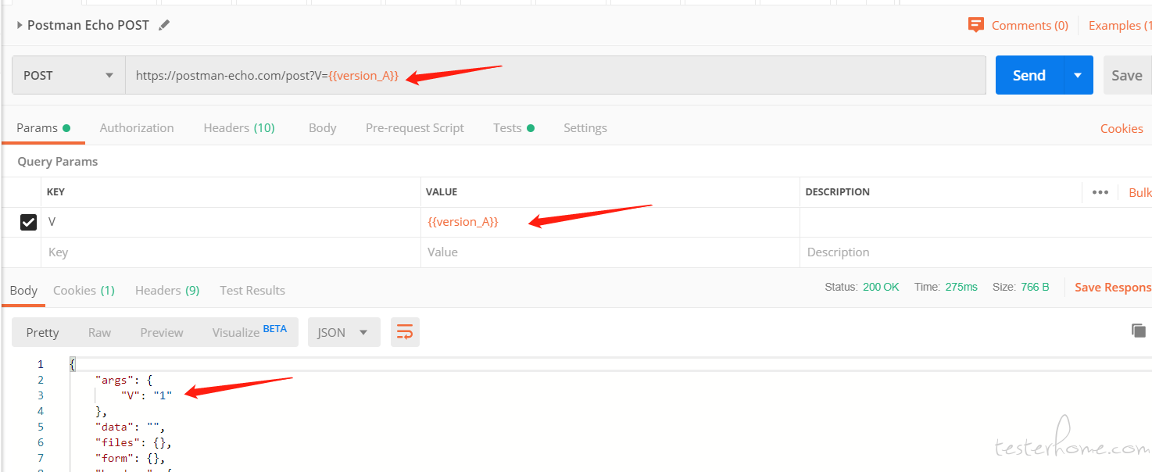Screen dimensions: 1152x472
Task: Click the pencil icon beside Postman Echo POST
Action: [164, 25]
